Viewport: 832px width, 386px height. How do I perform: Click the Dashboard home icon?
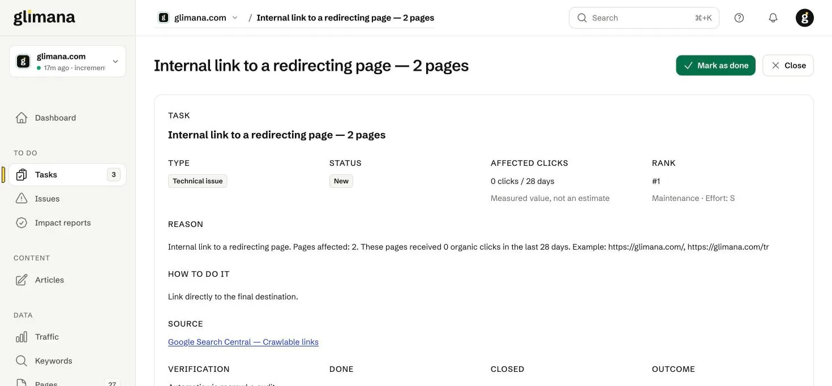coord(22,118)
